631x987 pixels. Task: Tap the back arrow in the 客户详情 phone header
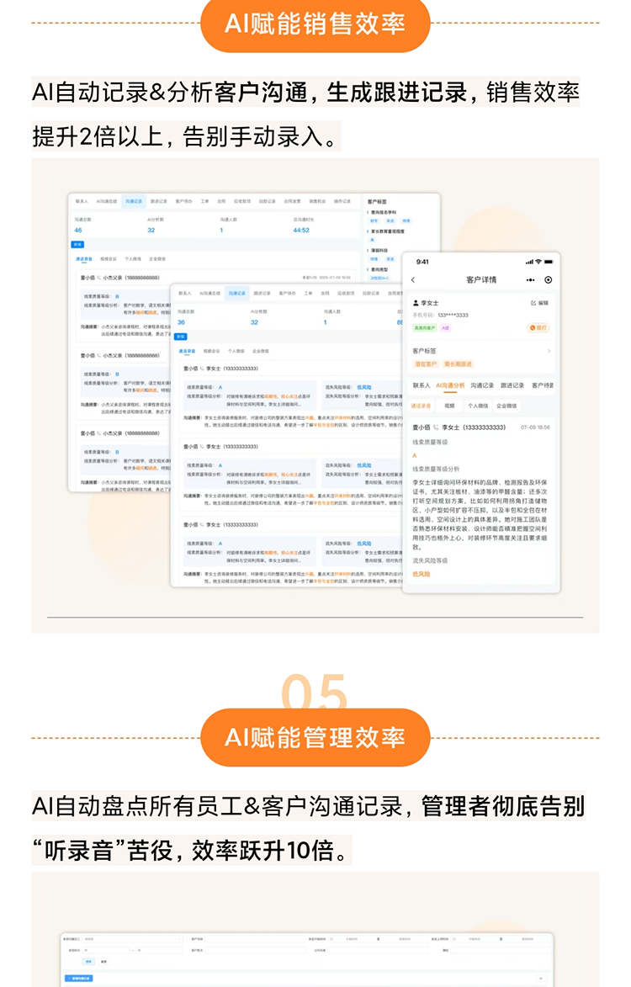413,280
